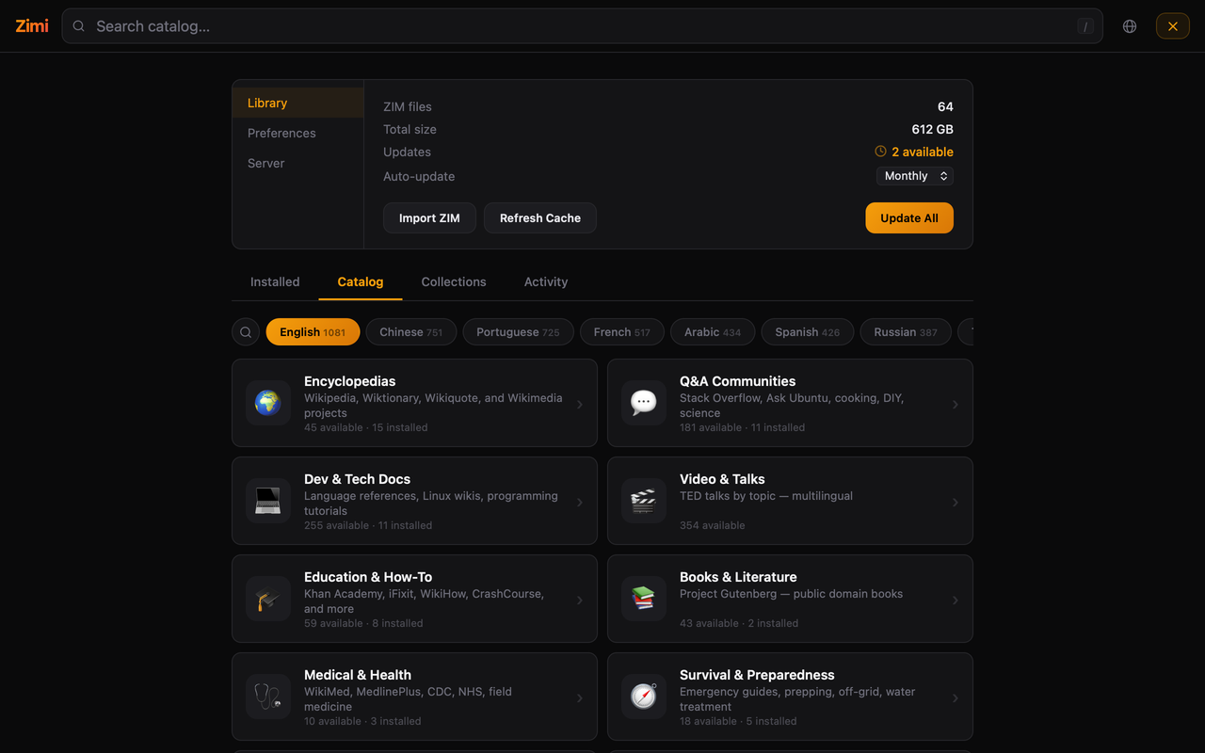Select the Survival & Preparedness compass icon
The image size is (1205, 753).
point(643,697)
